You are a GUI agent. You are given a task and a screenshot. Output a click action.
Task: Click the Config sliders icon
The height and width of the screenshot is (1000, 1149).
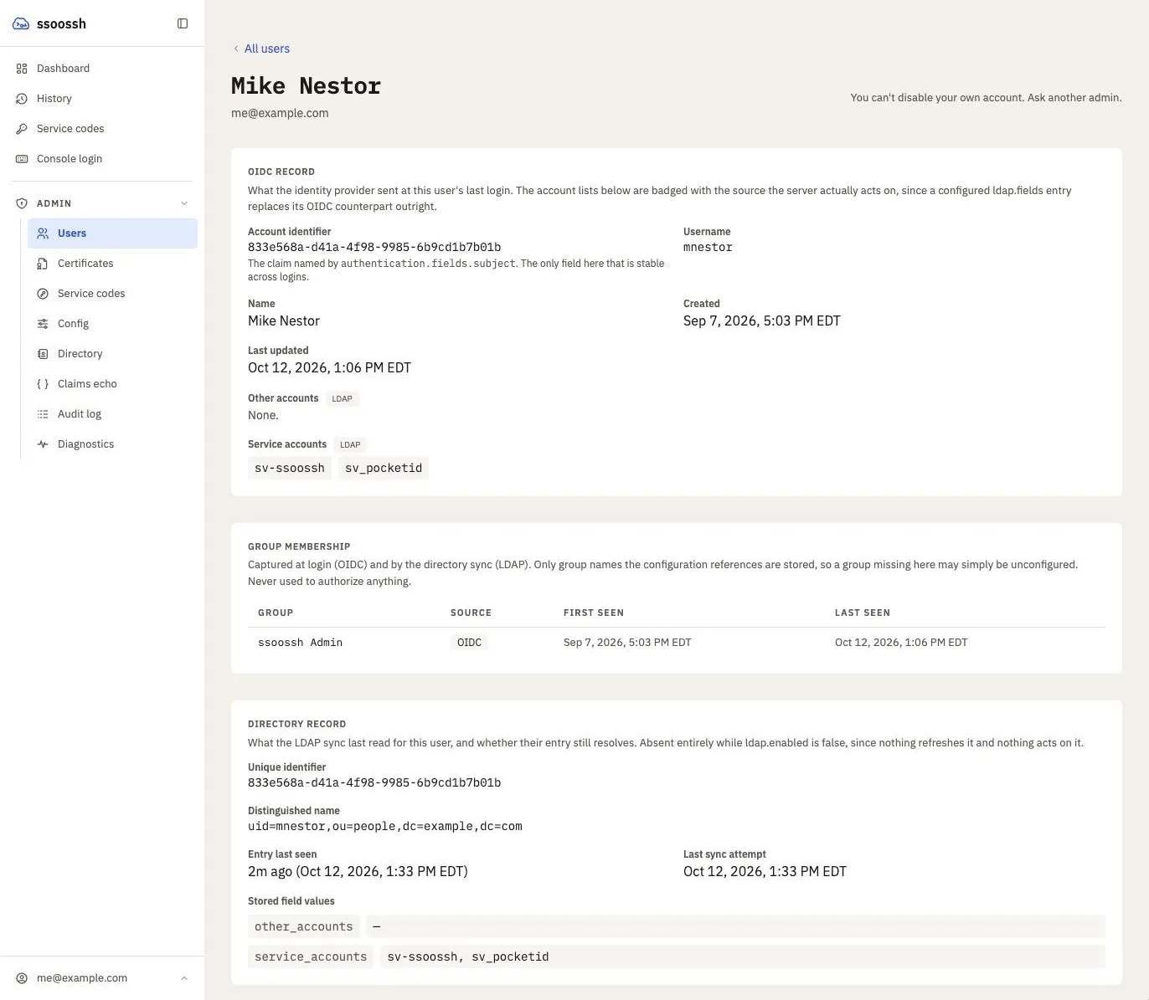point(43,324)
